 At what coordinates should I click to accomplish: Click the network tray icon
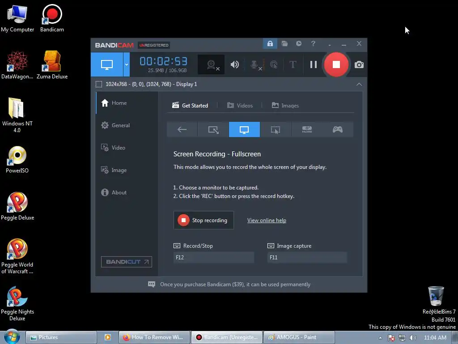tap(402, 338)
